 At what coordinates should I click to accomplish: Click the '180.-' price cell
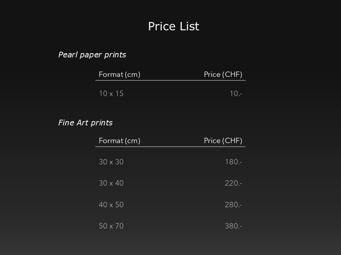233,162
